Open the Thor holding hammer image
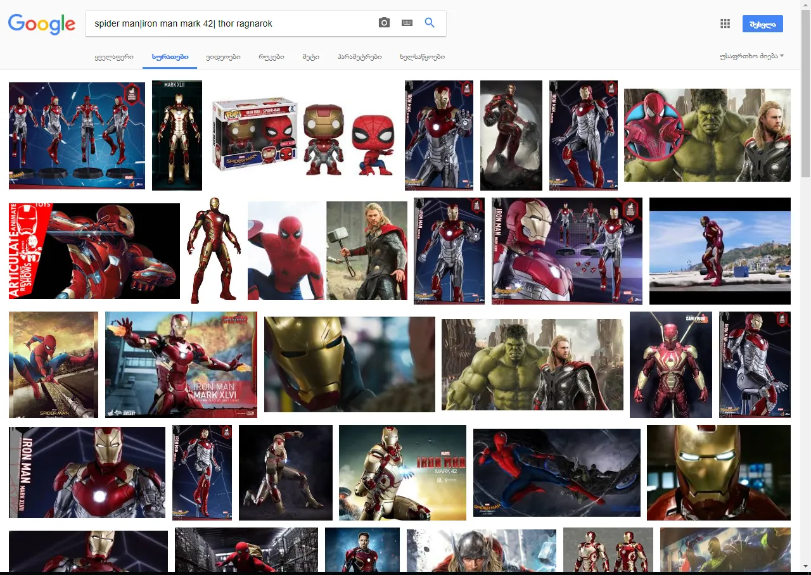This screenshot has width=811, height=575. tap(367, 251)
